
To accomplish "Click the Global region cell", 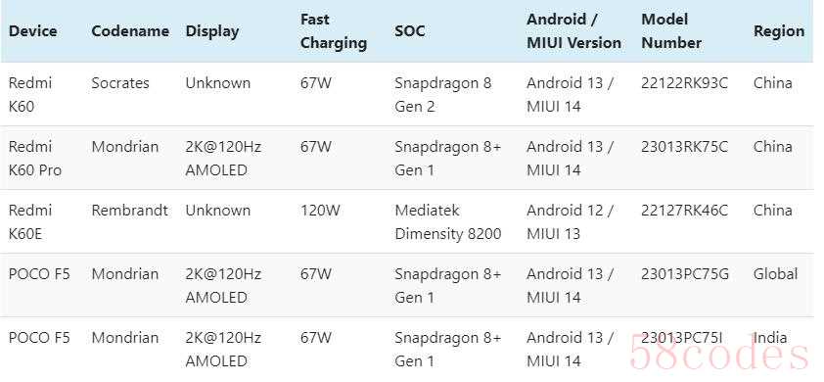I will pos(775,274).
